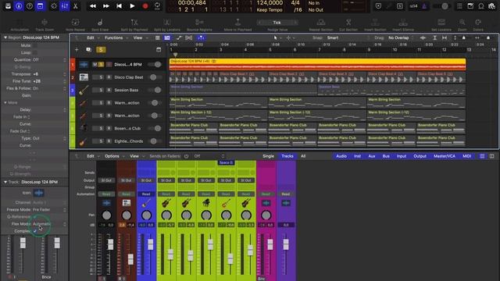
Task: Click the Zoom toolbar icon
Action: [462, 24]
